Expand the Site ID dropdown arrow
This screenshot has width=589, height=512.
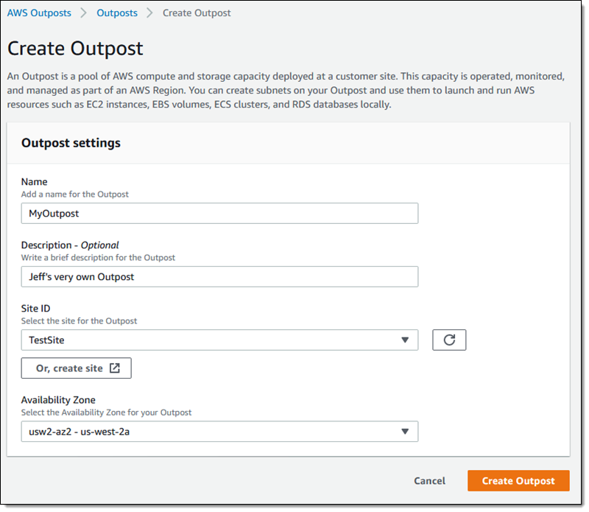[x=404, y=340]
